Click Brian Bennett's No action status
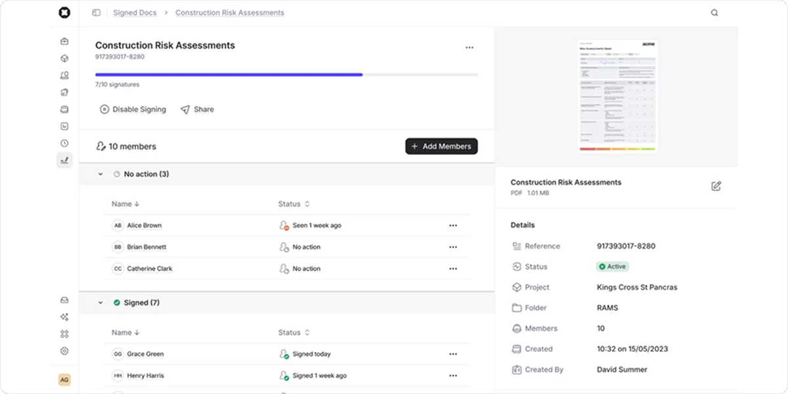788x394 pixels. [x=306, y=247]
